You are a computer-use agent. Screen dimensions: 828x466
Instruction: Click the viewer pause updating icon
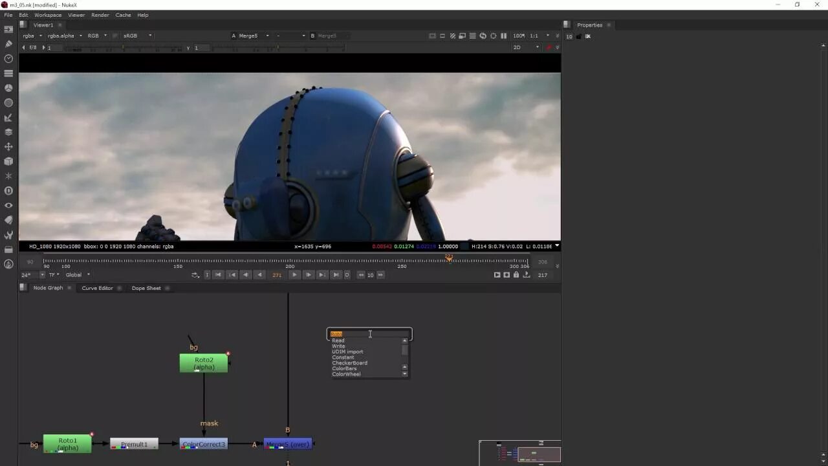pos(504,36)
